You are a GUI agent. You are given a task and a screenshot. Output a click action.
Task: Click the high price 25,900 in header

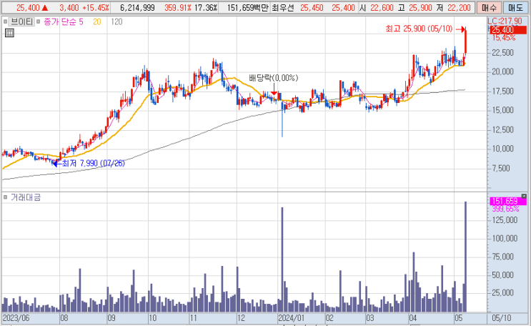coord(420,7)
